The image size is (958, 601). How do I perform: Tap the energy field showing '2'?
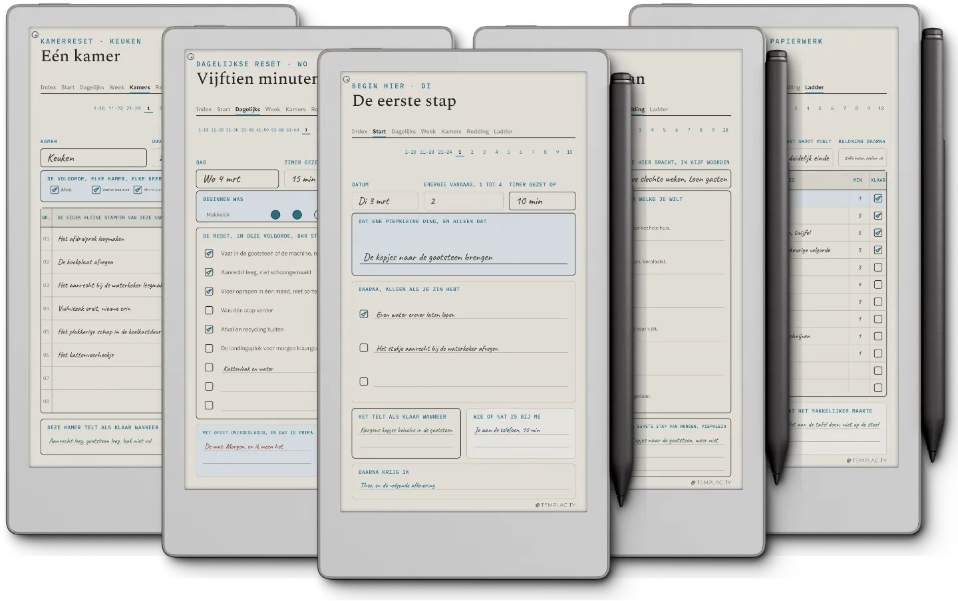[464, 201]
